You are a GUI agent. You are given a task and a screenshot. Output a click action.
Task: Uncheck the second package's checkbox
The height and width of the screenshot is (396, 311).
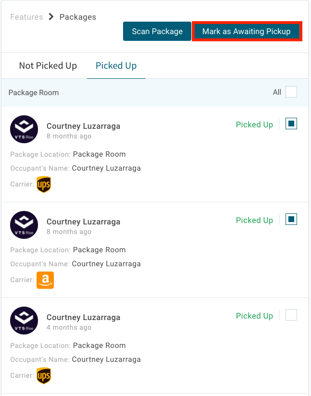coord(291,220)
